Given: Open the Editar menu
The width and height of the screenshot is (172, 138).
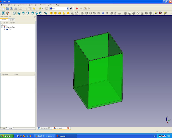Looking at the screenshot, I should pos(10,5).
